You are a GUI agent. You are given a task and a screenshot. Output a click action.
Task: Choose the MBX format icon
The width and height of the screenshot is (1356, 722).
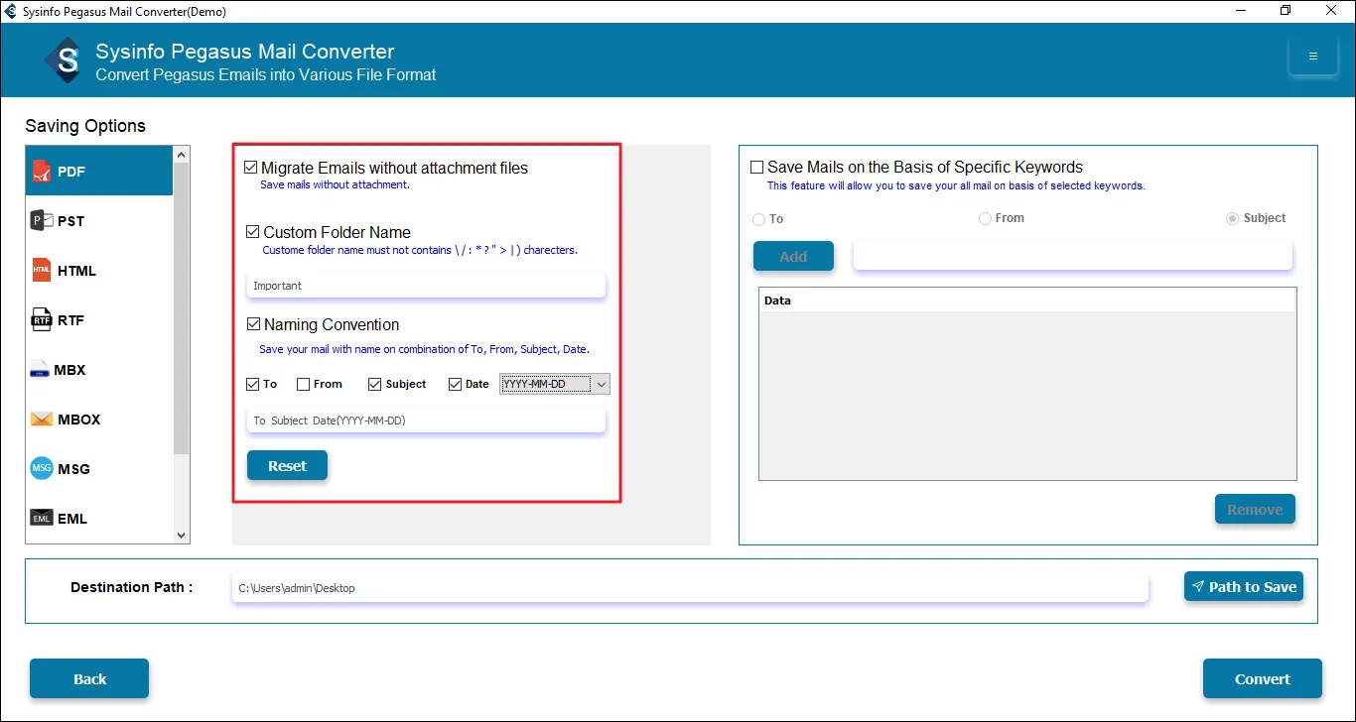[x=40, y=370]
